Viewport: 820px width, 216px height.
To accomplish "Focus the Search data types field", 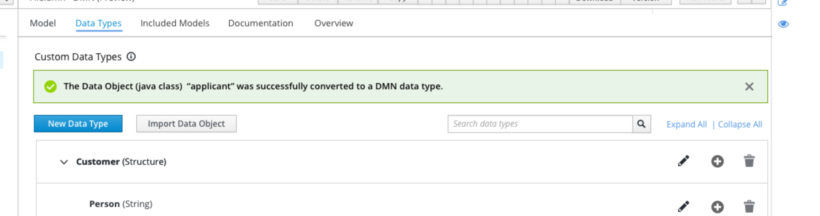I will tap(540, 124).
